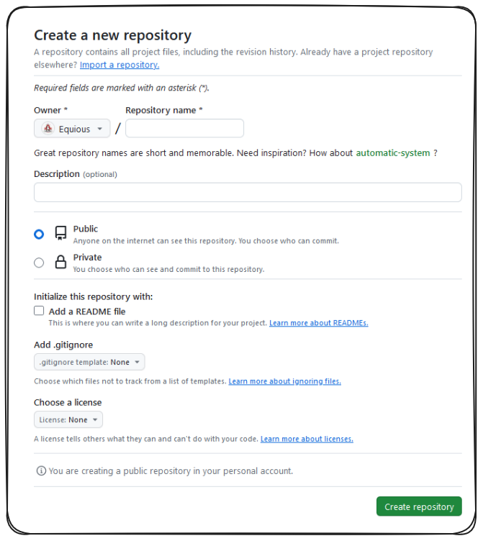The height and width of the screenshot is (541, 483).
Task: Use the suggested name automatic-system
Action: coord(393,153)
